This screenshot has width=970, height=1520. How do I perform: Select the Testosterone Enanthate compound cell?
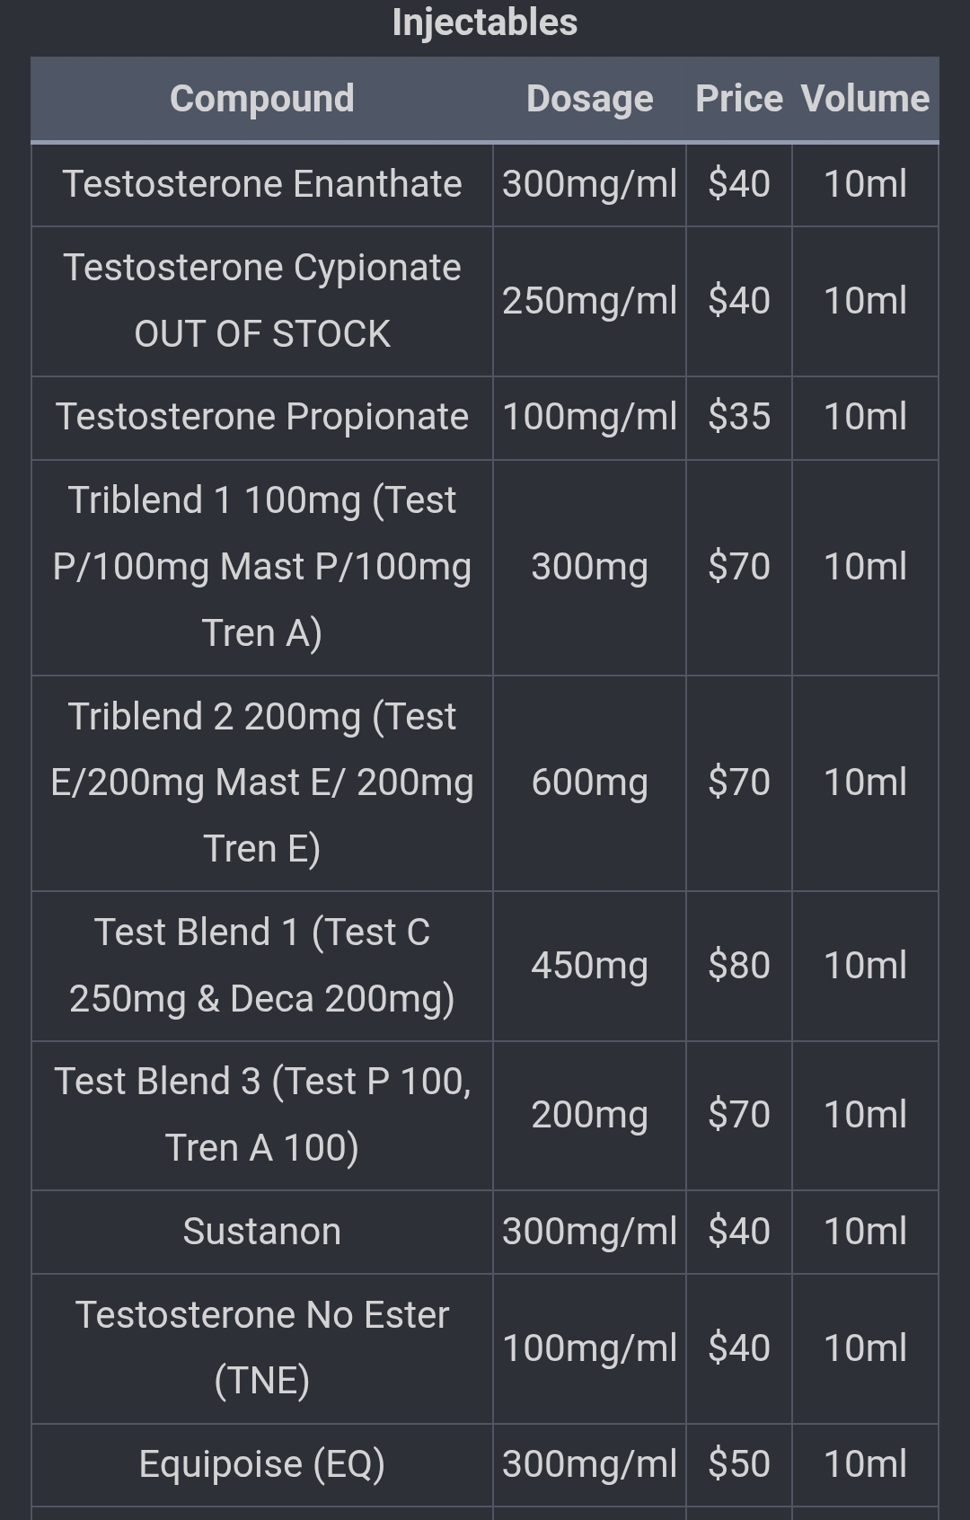[x=261, y=184]
